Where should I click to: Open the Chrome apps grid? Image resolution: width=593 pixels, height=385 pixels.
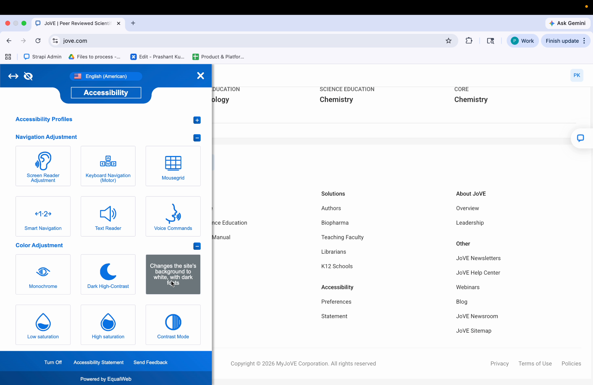tap(8, 57)
